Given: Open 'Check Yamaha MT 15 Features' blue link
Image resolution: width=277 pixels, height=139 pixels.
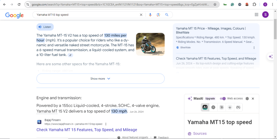Looking at the screenshot, I should 87,130.
